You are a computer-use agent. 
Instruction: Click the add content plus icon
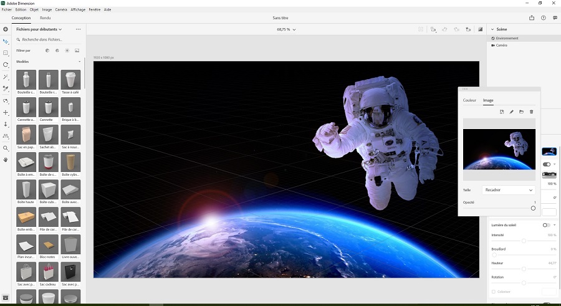pos(6,29)
